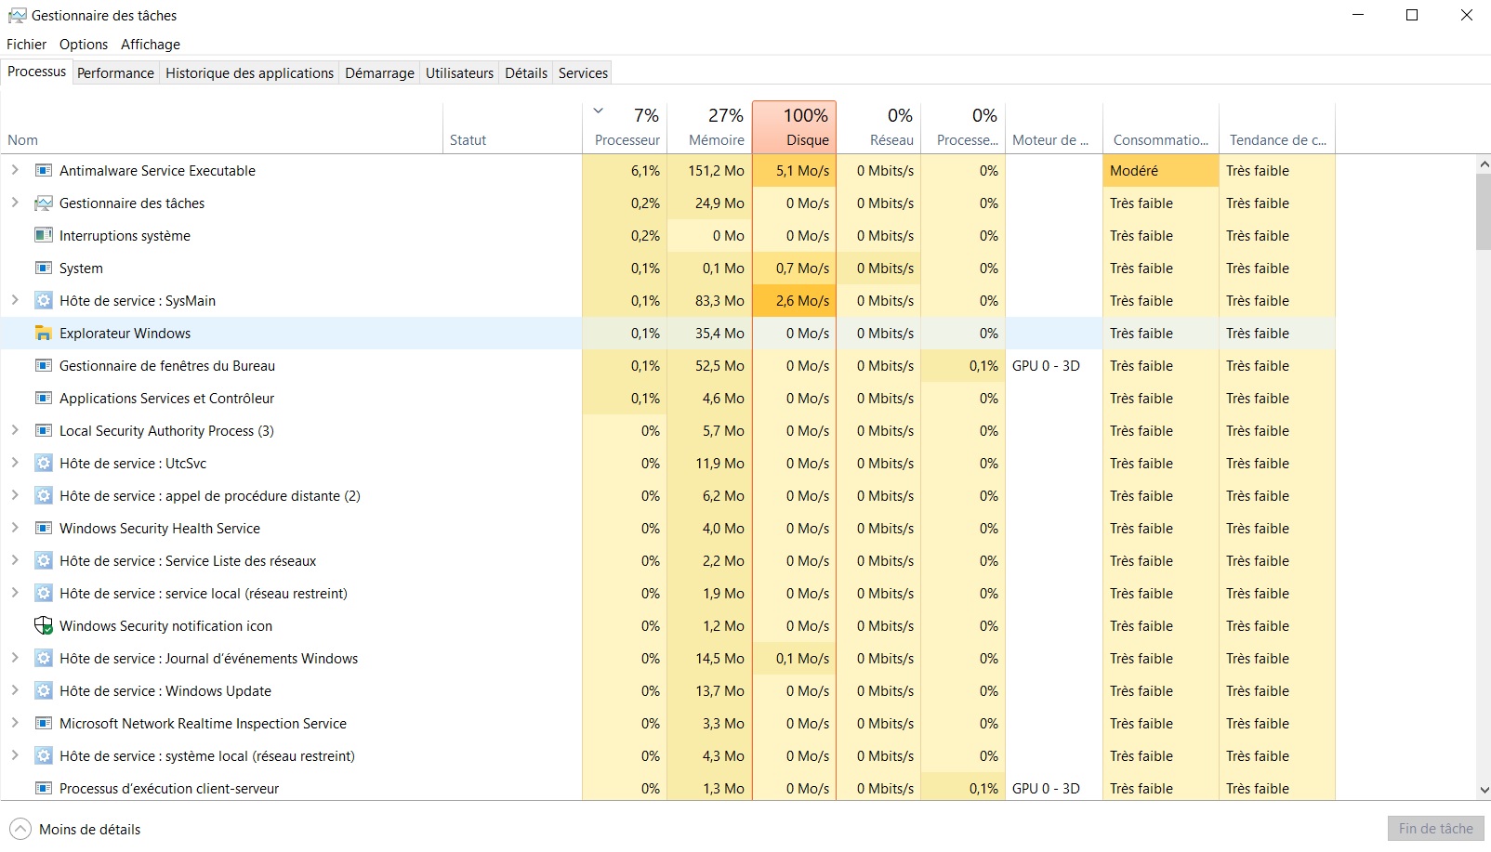Viewport: 1491px width, 852px height.
Task: Switch to the Services tab
Action: coord(583,73)
